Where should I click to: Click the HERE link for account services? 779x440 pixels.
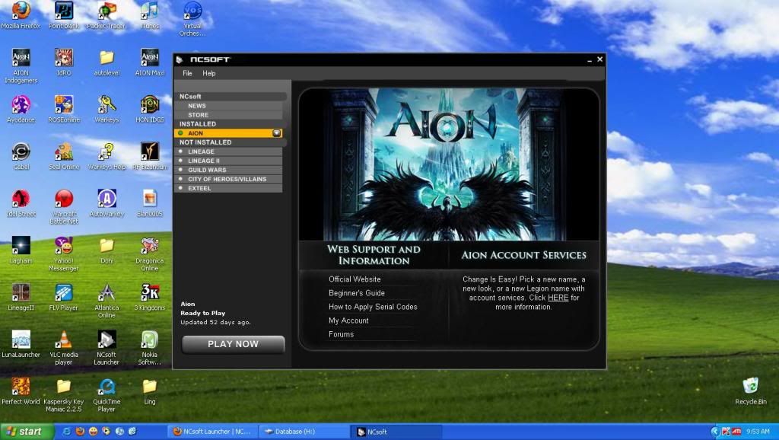[x=558, y=298]
